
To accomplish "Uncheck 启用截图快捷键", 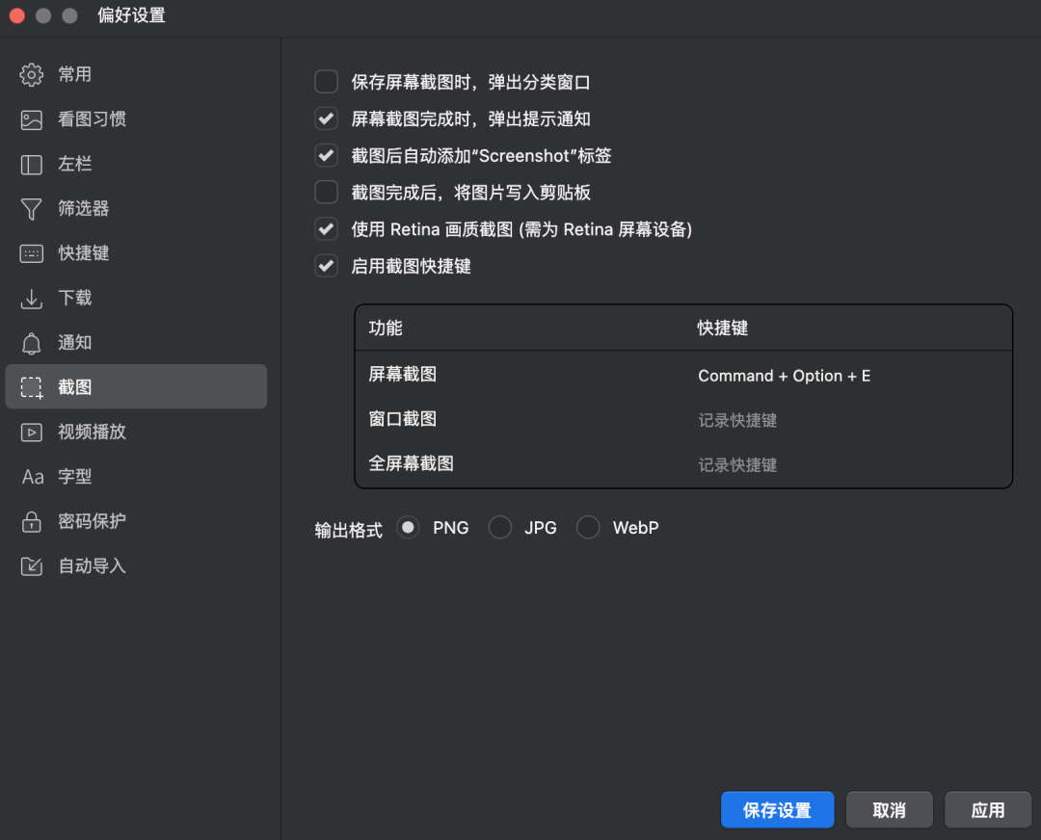I will pyautogui.click(x=326, y=266).
